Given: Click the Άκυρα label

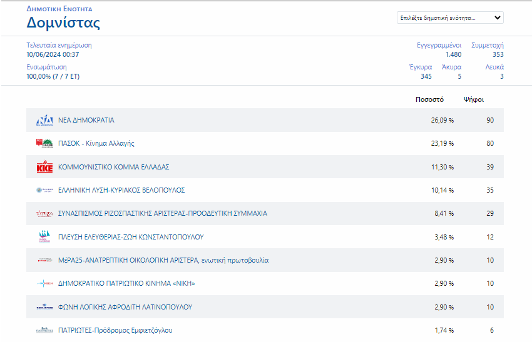Looking at the screenshot, I should point(451,67).
